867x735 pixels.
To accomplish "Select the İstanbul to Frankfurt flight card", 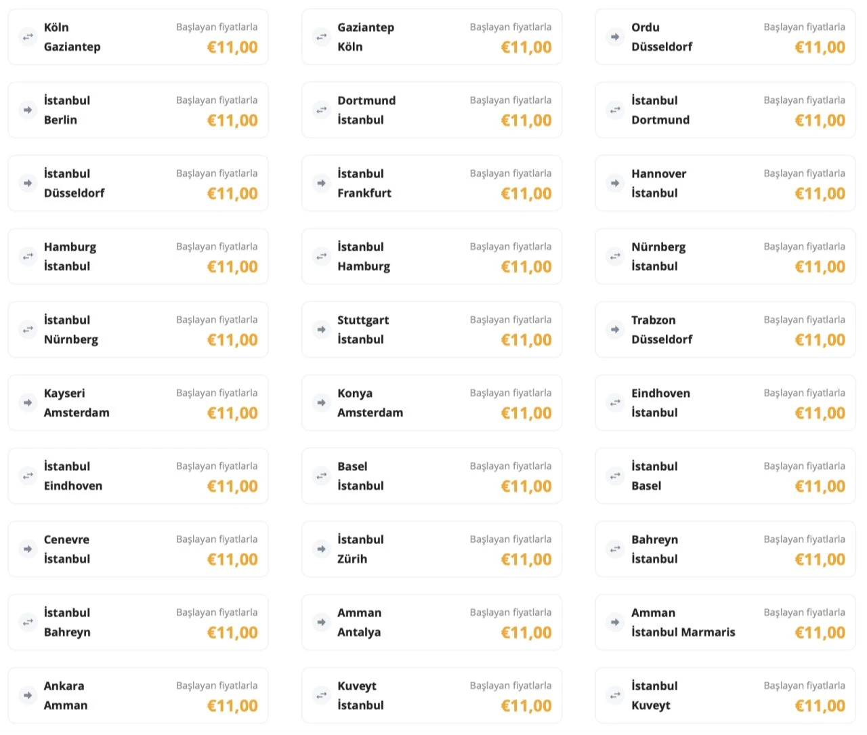I will (431, 183).
